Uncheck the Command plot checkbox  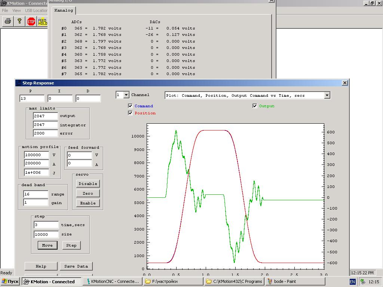130,106
